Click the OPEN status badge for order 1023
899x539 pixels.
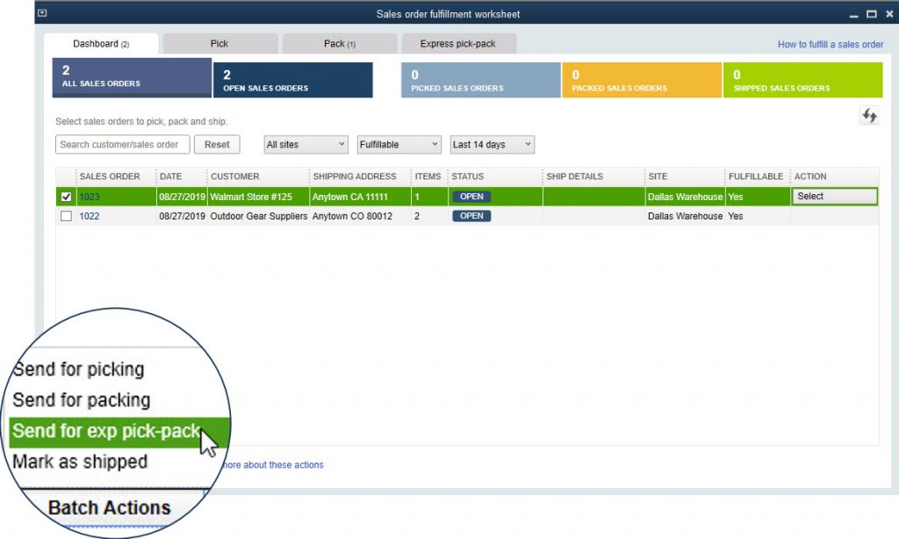(x=471, y=197)
